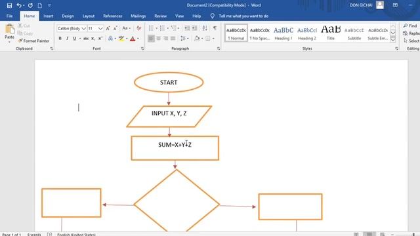Activate the Format Painter
The height and width of the screenshot is (236, 420).
point(33,41)
